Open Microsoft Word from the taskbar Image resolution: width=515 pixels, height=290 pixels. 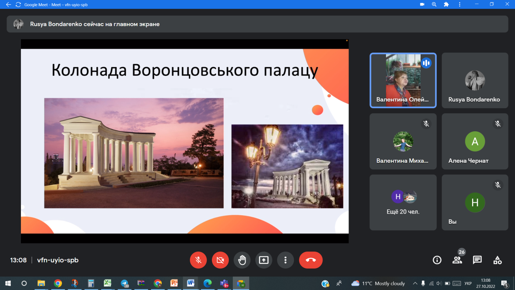click(191, 284)
